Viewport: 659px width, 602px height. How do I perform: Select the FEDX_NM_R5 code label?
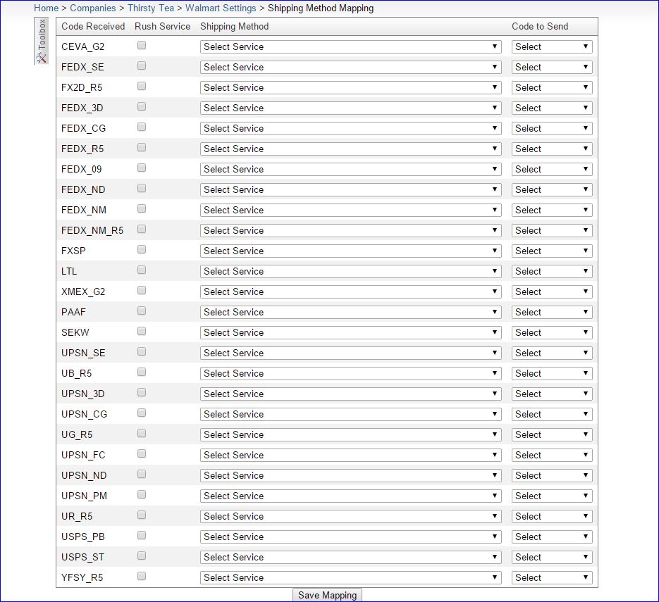[x=92, y=230]
